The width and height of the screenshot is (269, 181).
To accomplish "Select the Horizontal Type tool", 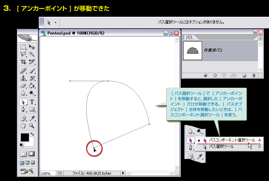I will [32, 102].
